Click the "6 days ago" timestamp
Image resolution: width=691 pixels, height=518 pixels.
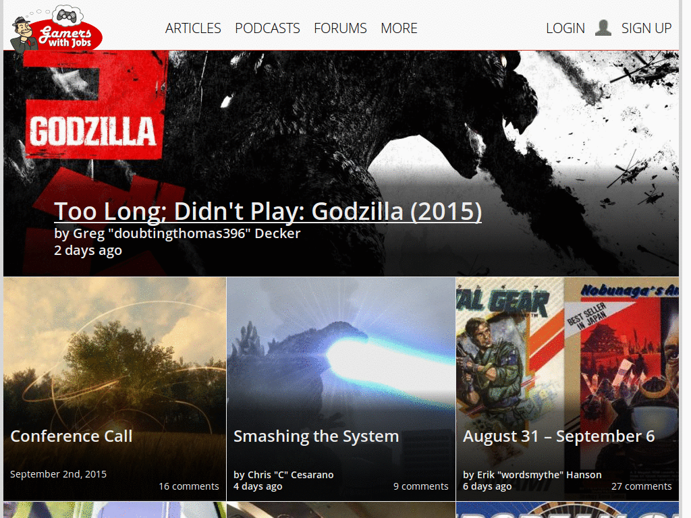point(487,486)
